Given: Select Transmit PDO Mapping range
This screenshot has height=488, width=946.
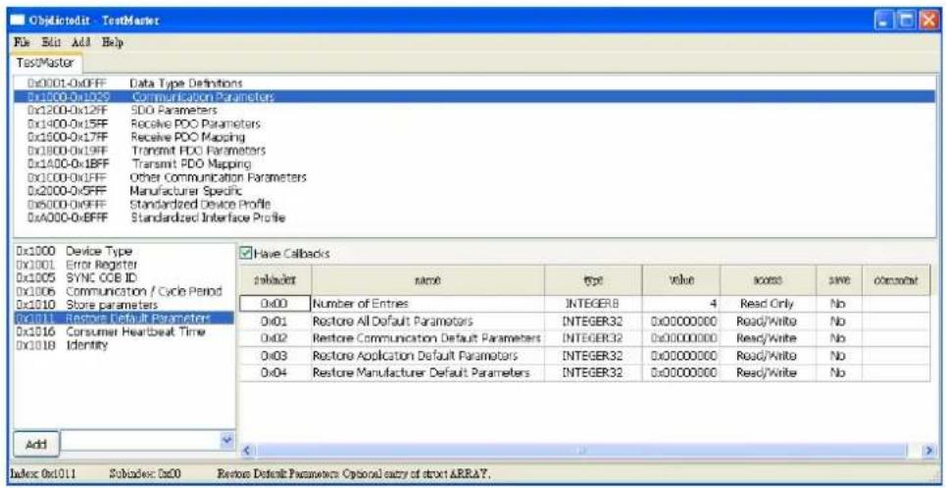Looking at the screenshot, I should (x=473, y=164).
